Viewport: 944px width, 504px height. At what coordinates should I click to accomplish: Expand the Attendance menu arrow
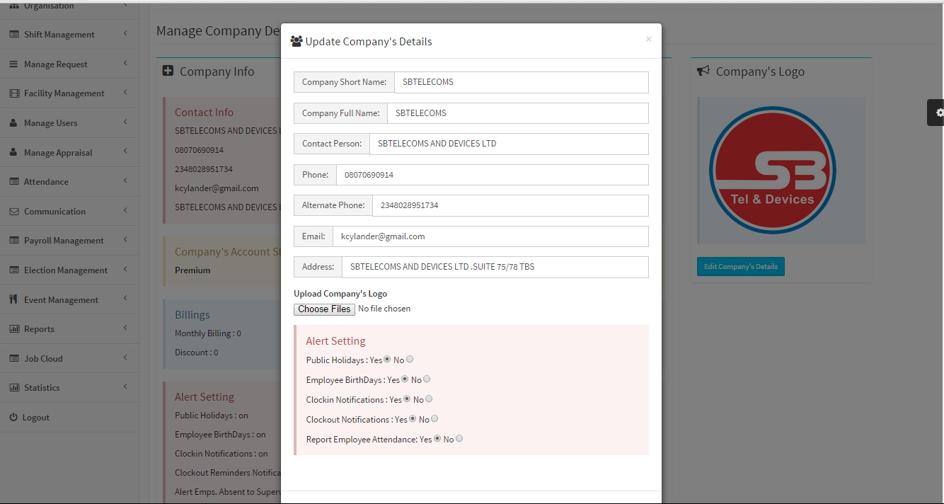[125, 181]
